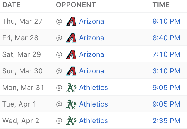Screen dimensions: 187x129
Task: Select the 9:05 PM time on Mar 31
Action: (166, 88)
